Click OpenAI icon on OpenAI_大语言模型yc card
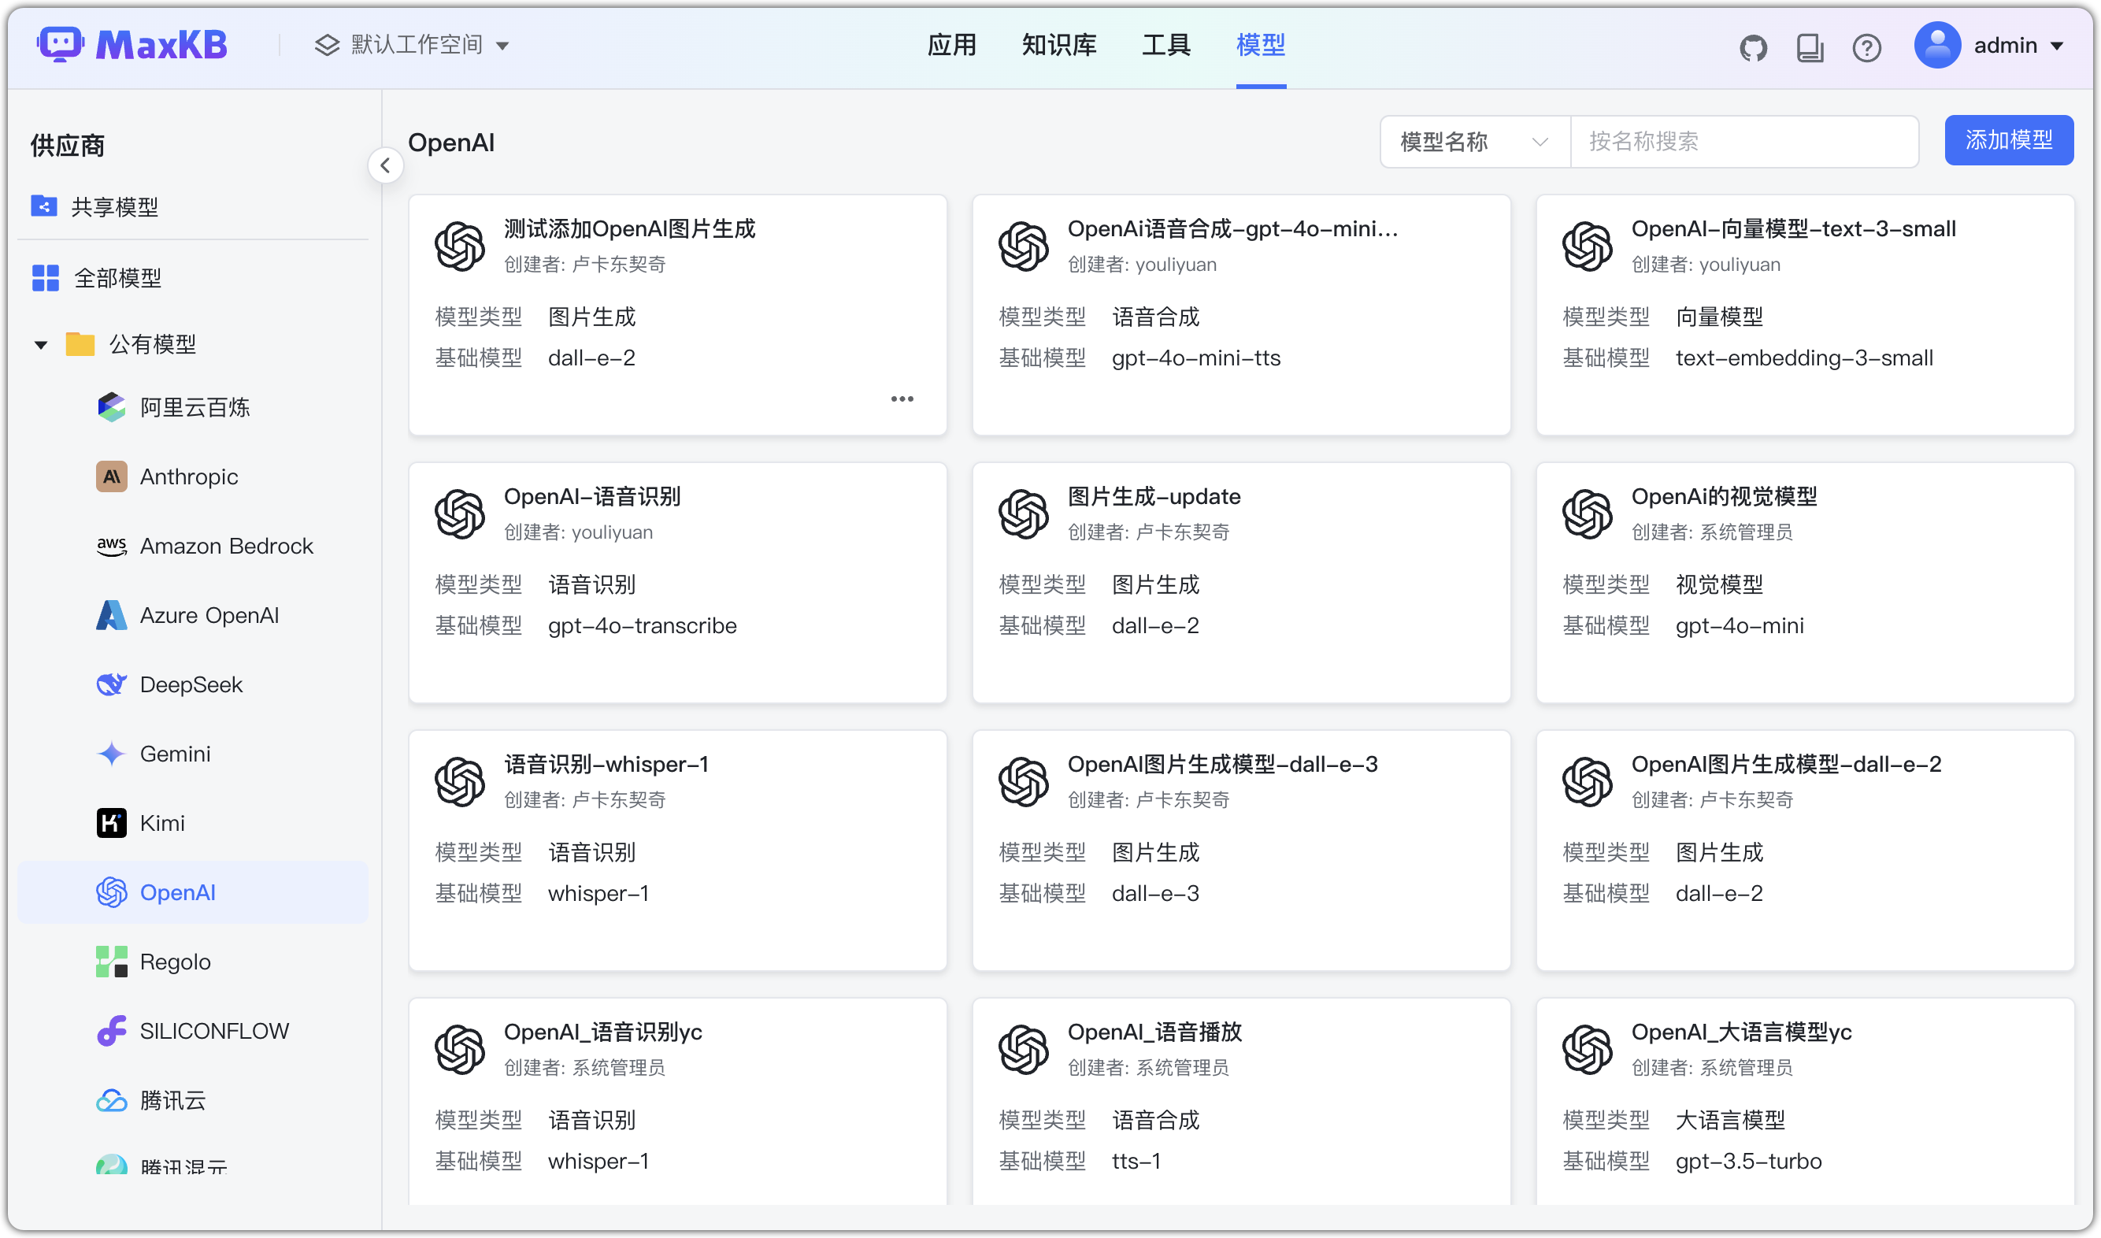This screenshot has width=2101, height=1238. pyautogui.click(x=1588, y=1050)
